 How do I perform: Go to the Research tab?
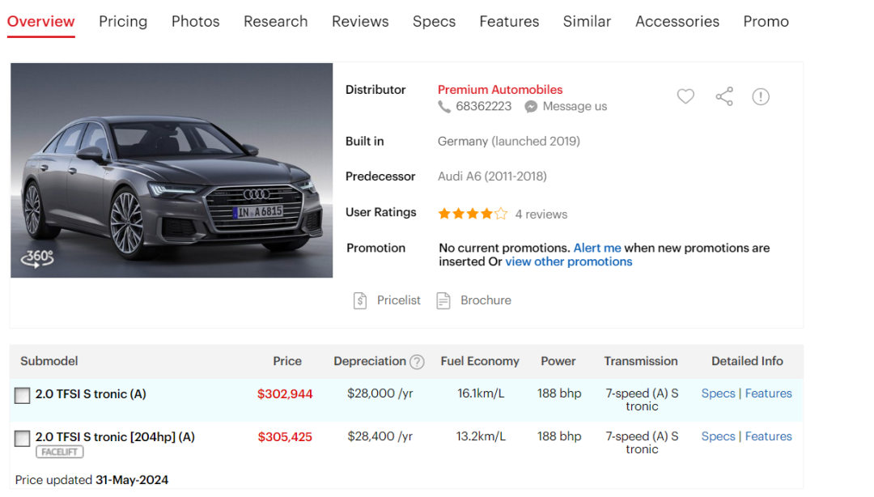click(x=275, y=22)
